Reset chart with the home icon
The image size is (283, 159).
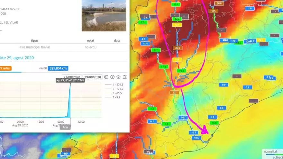click(118, 77)
